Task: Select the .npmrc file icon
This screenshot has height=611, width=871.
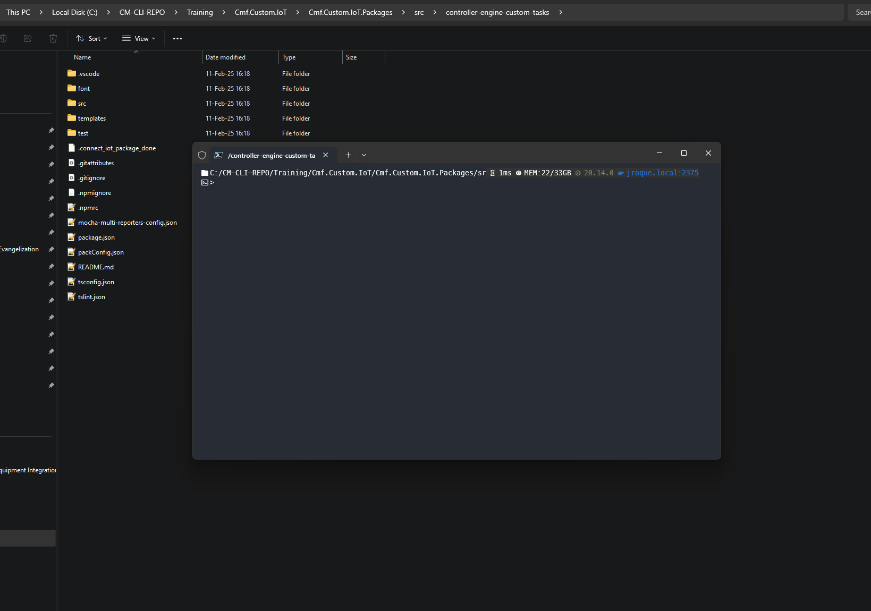Action: tap(72, 207)
